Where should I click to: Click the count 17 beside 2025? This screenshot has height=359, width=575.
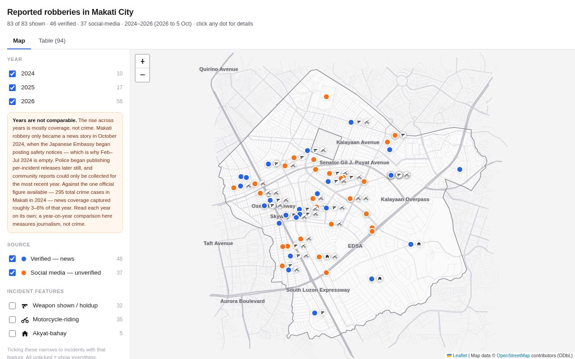point(119,88)
